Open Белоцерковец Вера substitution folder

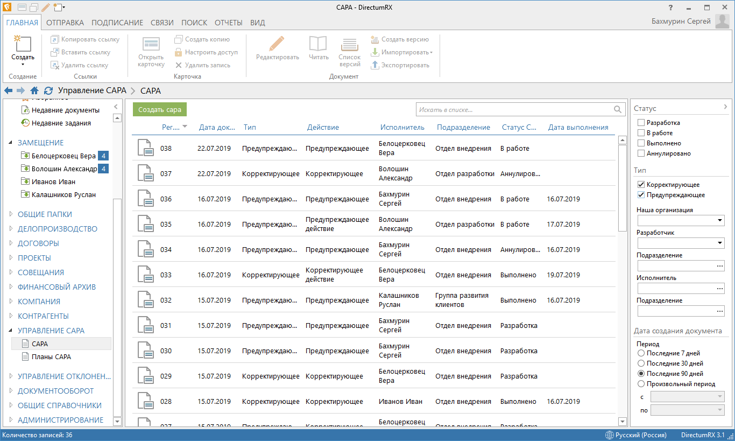point(63,156)
